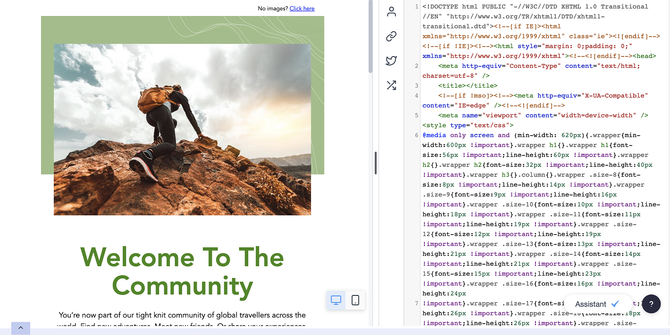Screen dimensions: 670x335
Task: Click the "No images?" label
Action: (x=272, y=8)
